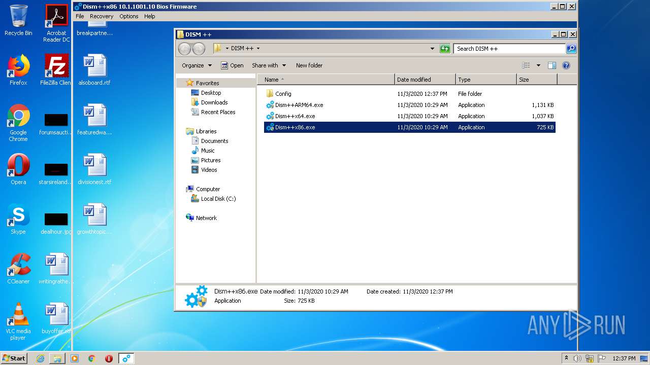Launch Acrobat Reader DC desktop shortcut
Image resolution: width=650 pixels, height=365 pixels.
click(56, 23)
